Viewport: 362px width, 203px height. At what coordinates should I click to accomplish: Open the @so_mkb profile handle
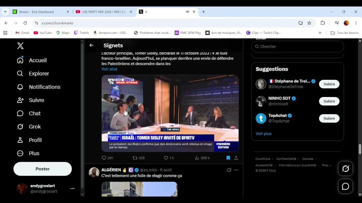pos(148,170)
